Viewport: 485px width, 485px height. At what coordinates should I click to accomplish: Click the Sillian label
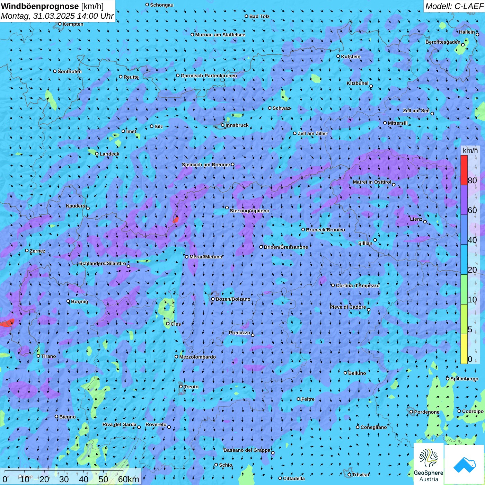365,243
